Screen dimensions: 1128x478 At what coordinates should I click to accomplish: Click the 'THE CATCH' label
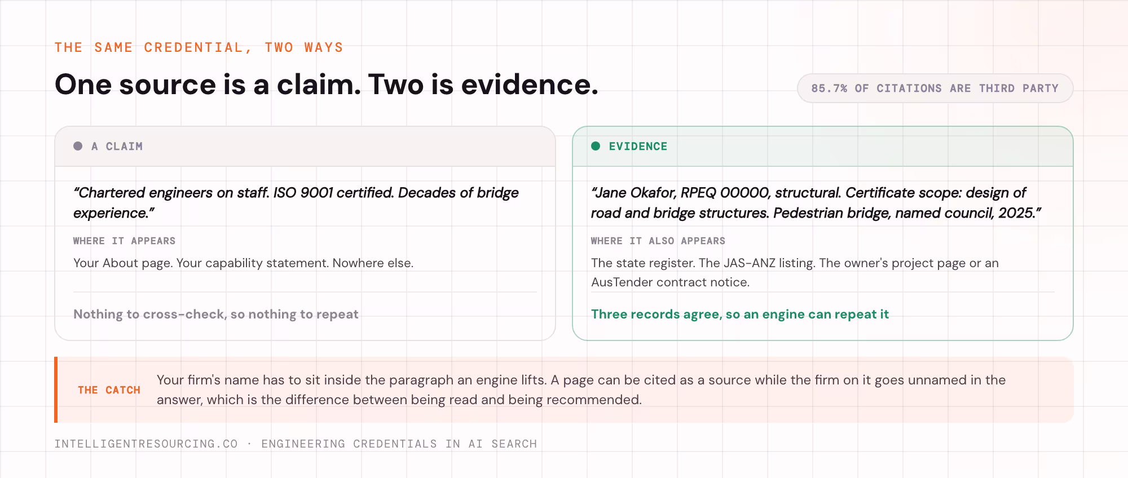(109, 390)
